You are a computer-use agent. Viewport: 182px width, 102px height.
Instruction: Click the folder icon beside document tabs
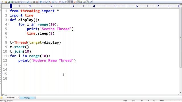(1, 98)
